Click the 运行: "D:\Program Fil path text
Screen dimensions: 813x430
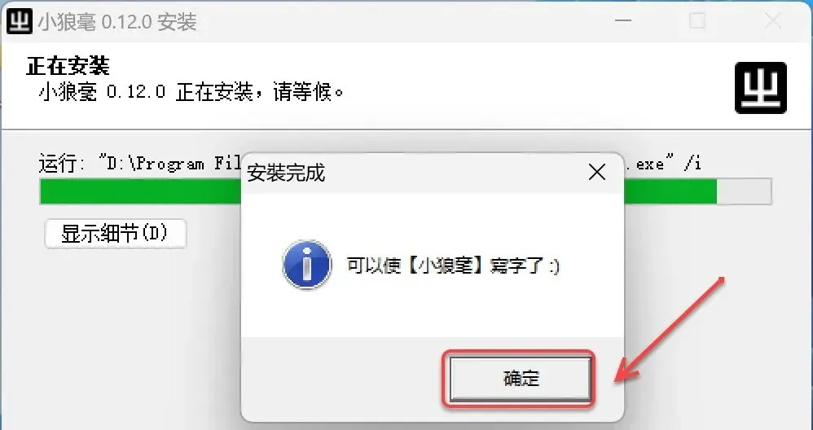click(x=140, y=165)
